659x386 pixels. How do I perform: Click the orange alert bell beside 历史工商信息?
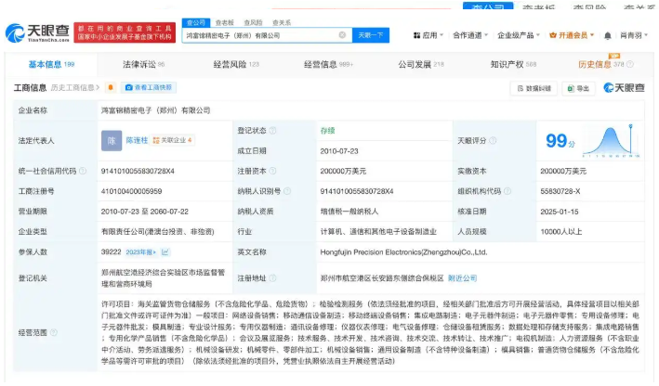click(111, 87)
